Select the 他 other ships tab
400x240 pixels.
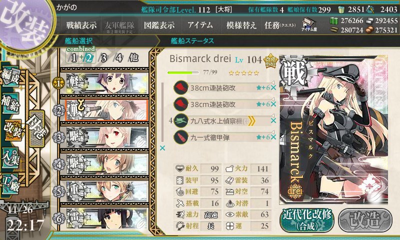[133, 58]
